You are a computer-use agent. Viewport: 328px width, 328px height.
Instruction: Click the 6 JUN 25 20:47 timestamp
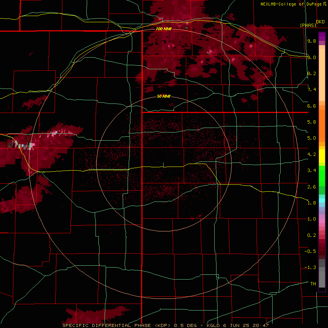click(x=246, y=325)
